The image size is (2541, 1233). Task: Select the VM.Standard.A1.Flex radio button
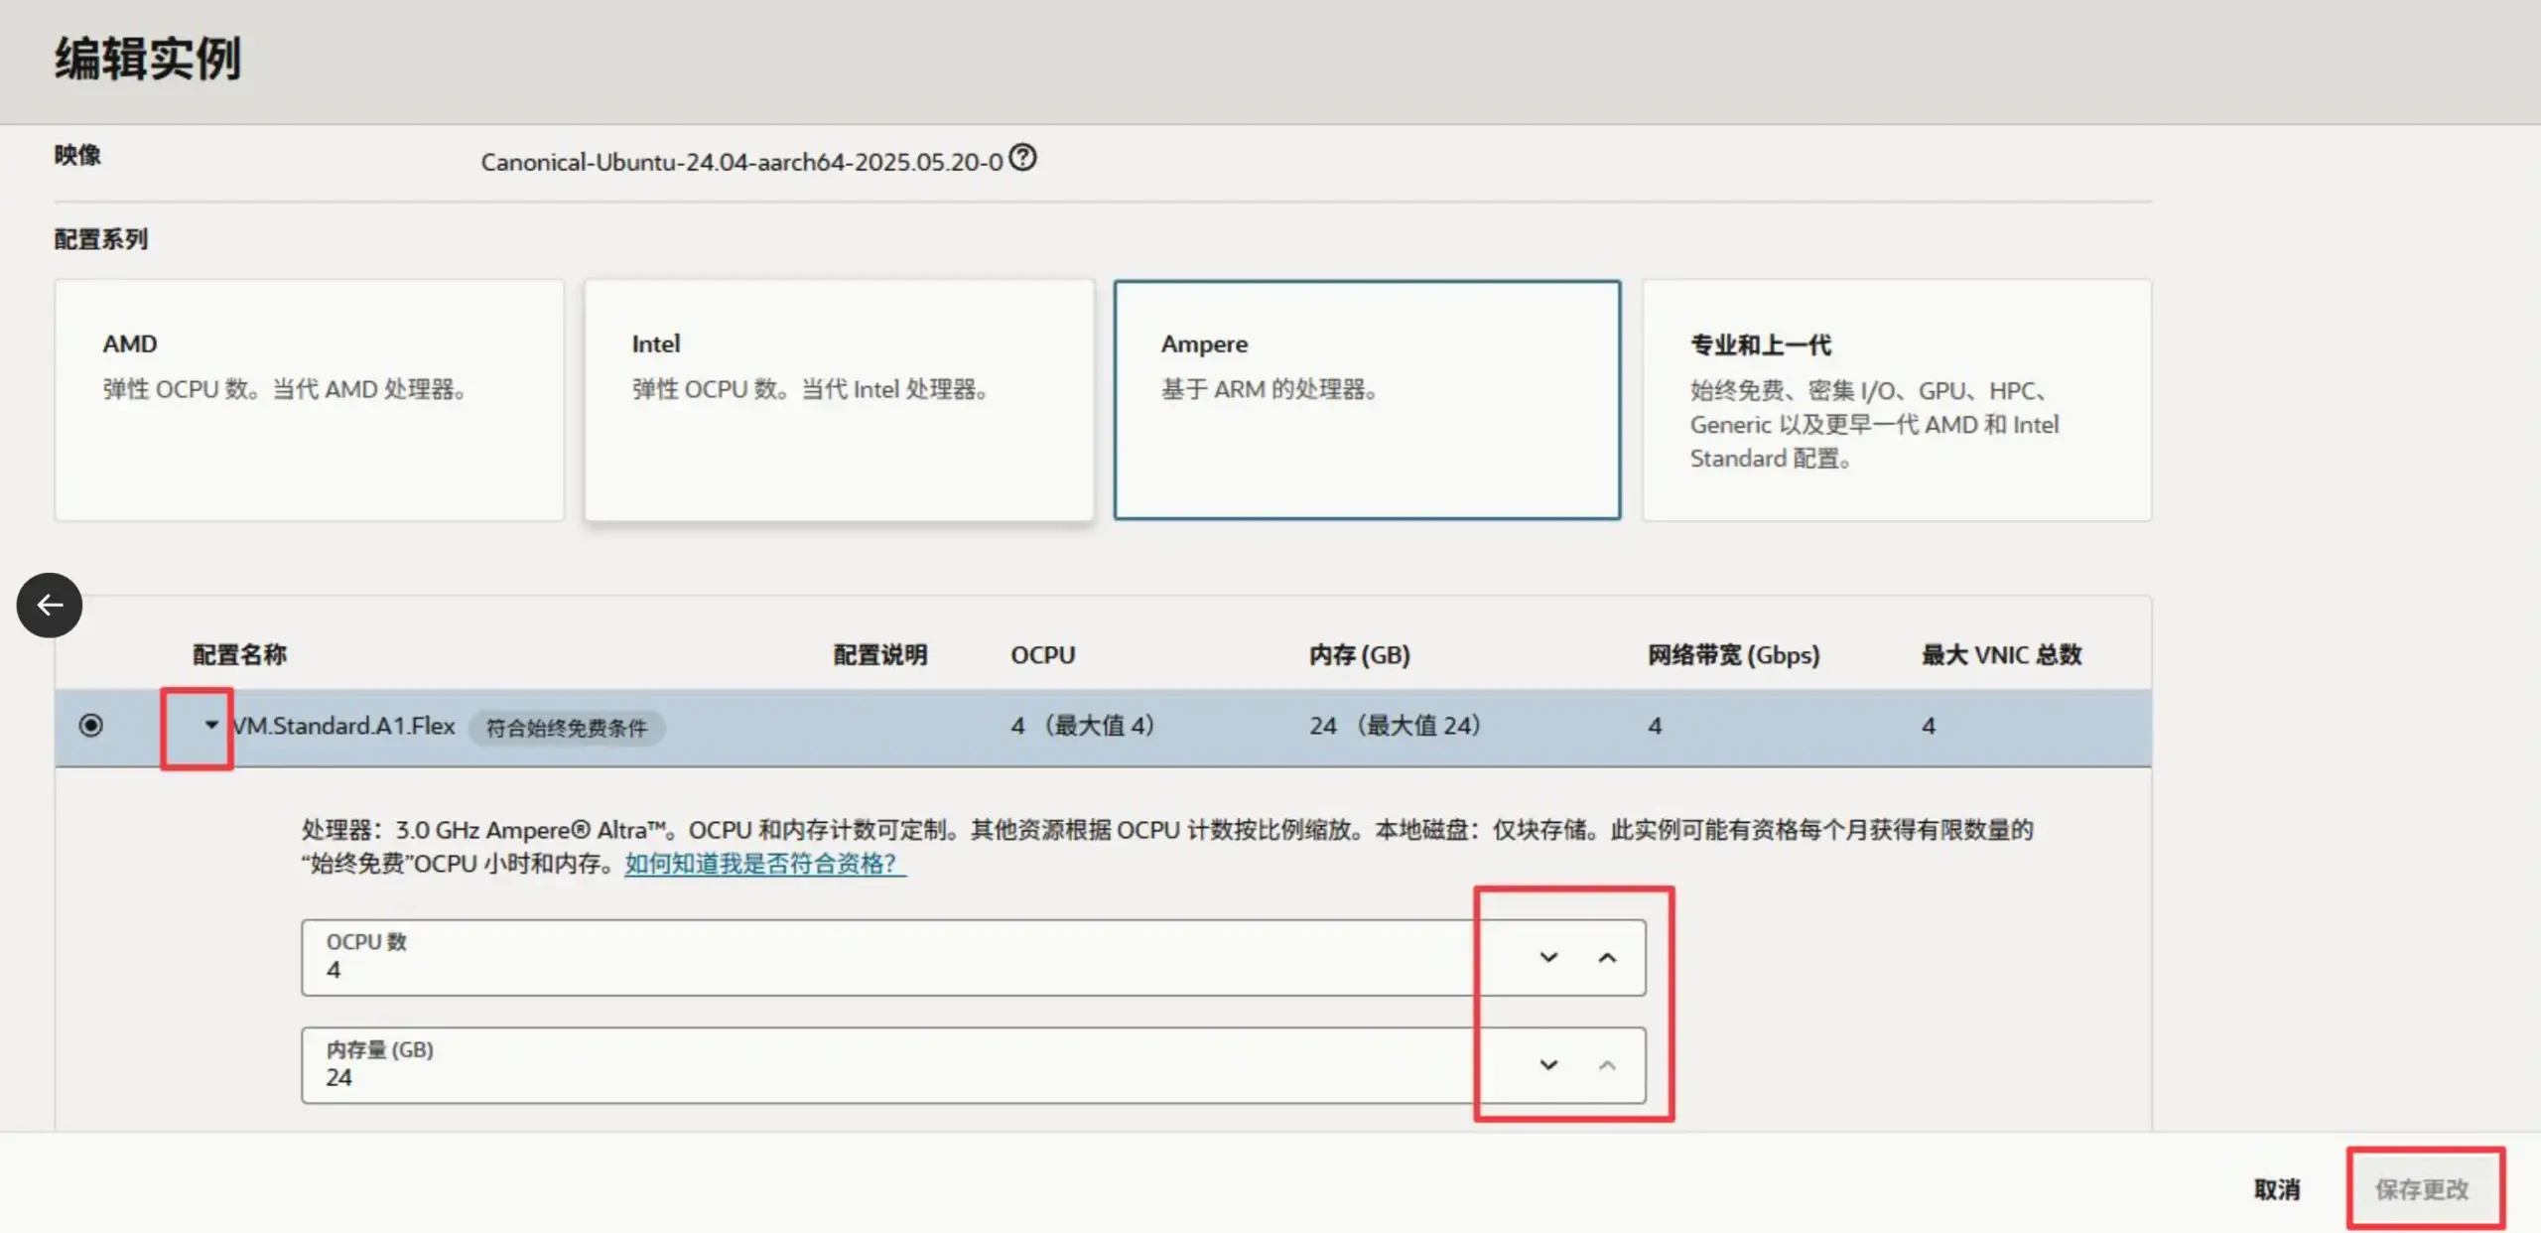coord(90,726)
